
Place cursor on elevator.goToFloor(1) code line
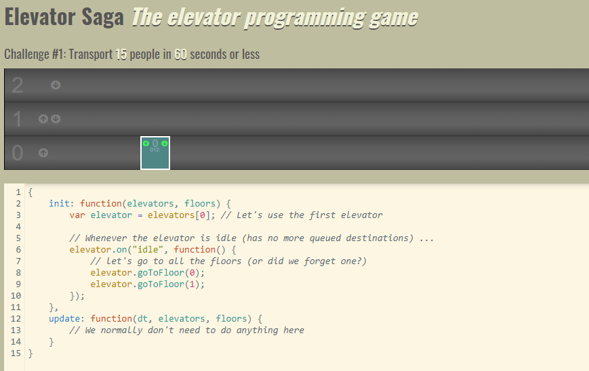pyautogui.click(x=147, y=284)
